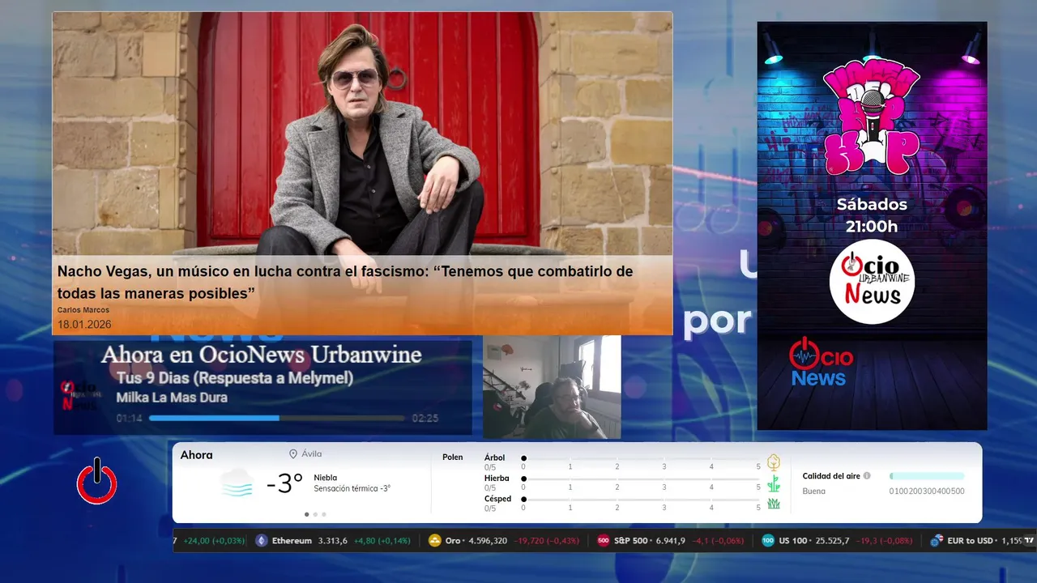Click the Calidad del aire label
1037x583 pixels.
831,476
